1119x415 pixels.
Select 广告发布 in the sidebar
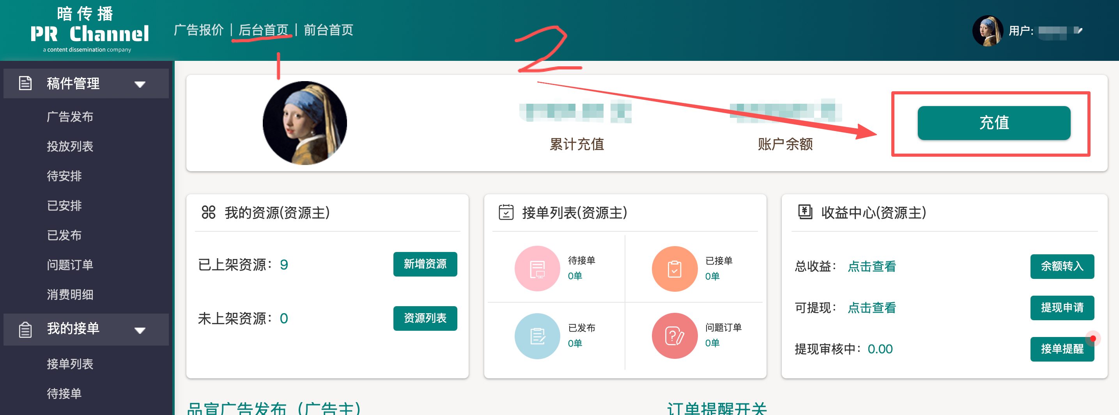70,117
